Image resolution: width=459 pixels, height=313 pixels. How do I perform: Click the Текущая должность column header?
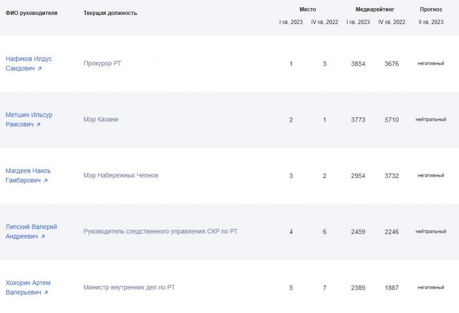pyautogui.click(x=110, y=13)
